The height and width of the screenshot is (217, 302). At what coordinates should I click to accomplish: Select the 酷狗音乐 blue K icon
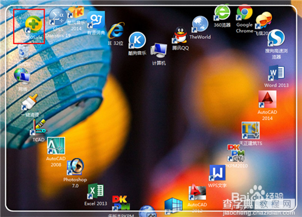click(137, 40)
